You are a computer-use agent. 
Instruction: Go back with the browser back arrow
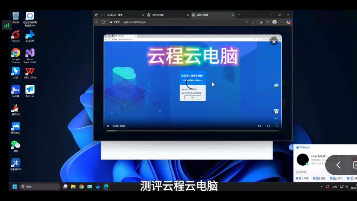pos(97,22)
